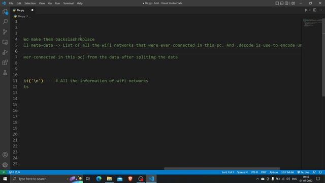Open the Edit menu
The width and height of the screenshot is (325, 183).
point(19,4)
